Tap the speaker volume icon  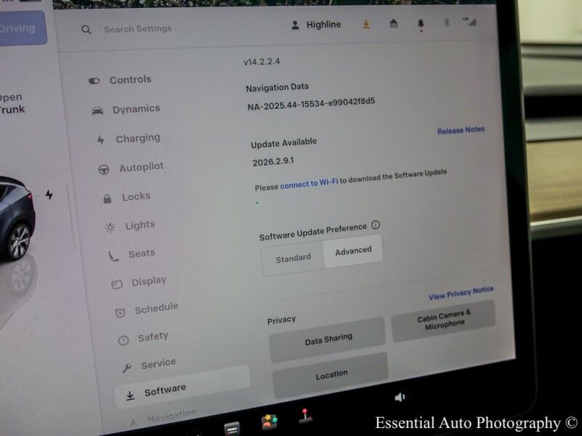402,396
